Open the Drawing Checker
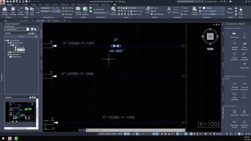251x141 pixels. 78,11
